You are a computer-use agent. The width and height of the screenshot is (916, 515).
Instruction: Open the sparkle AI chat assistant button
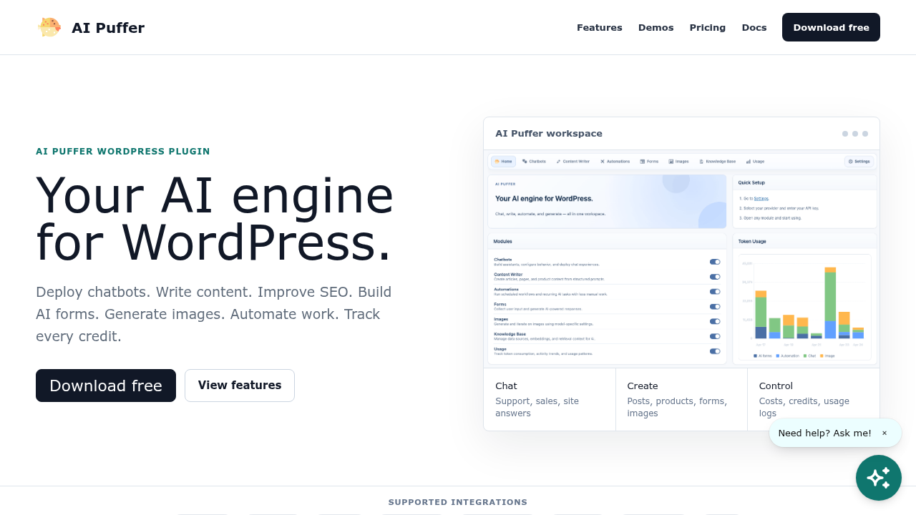click(x=879, y=478)
